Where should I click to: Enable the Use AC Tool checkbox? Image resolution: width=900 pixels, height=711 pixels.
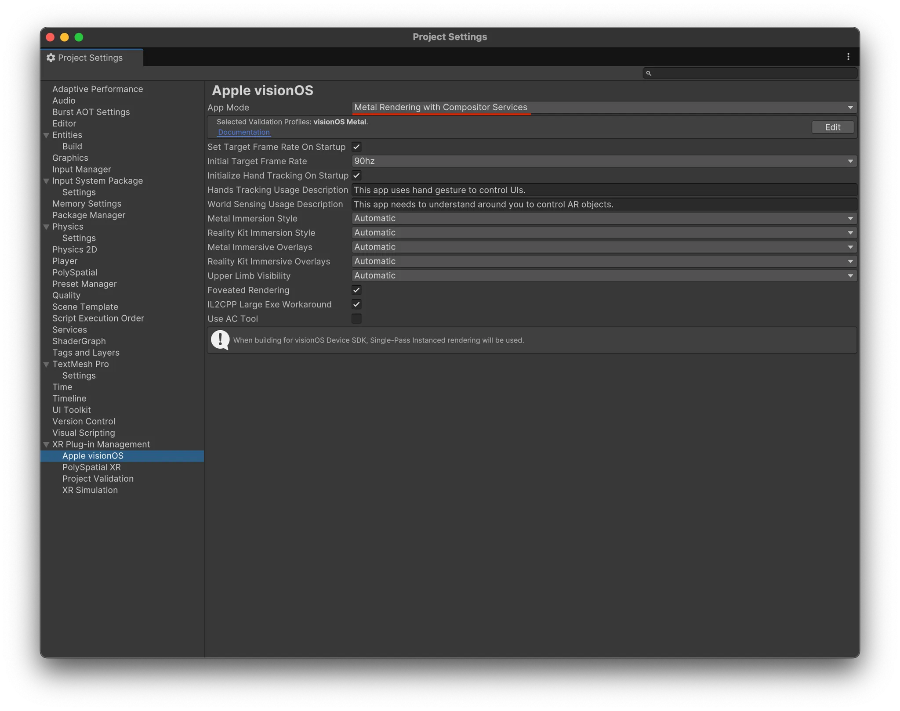[356, 319]
